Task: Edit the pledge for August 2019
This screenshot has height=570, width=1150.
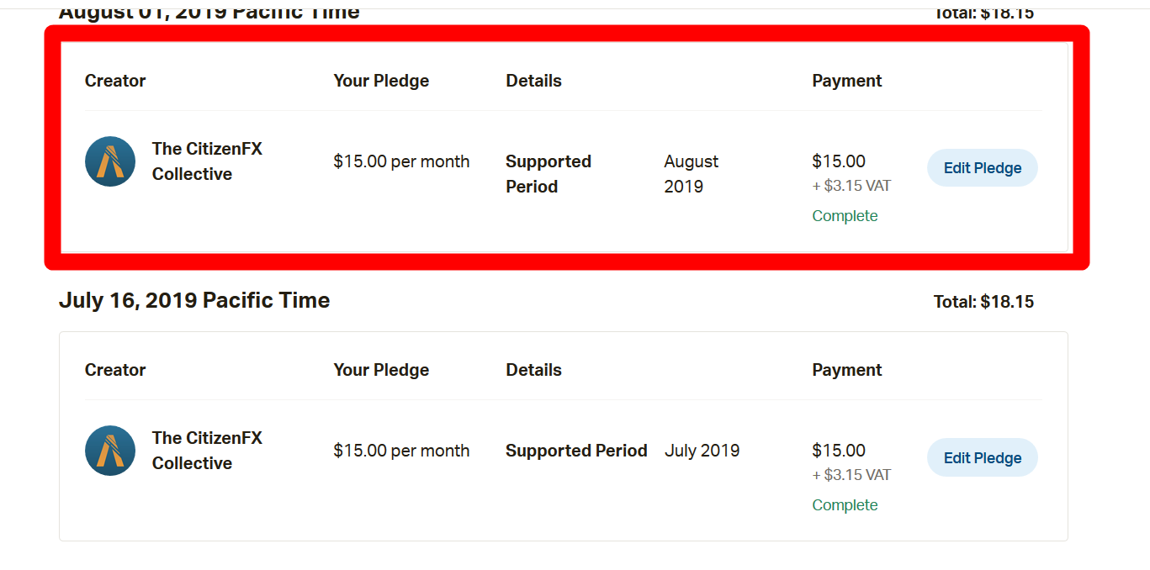Action: (x=982, y=168)
